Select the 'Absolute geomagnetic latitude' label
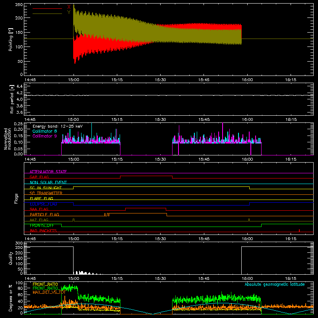Viewport: 318px width, 318px height. click(275, 284)
